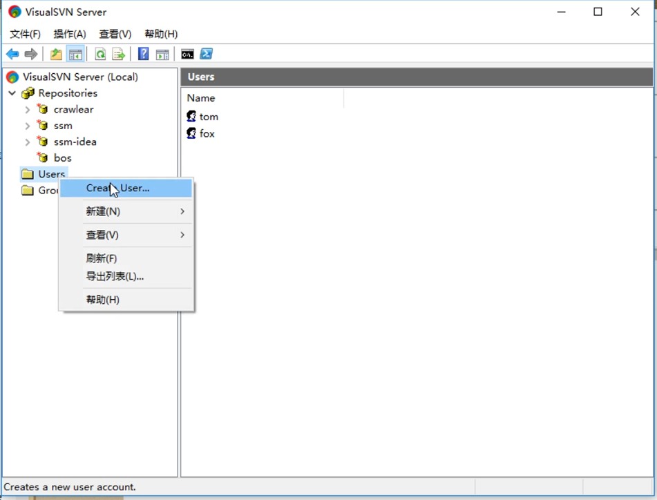
Task: Go up one level with folder-arrow icon
Action: coord(56,54)
